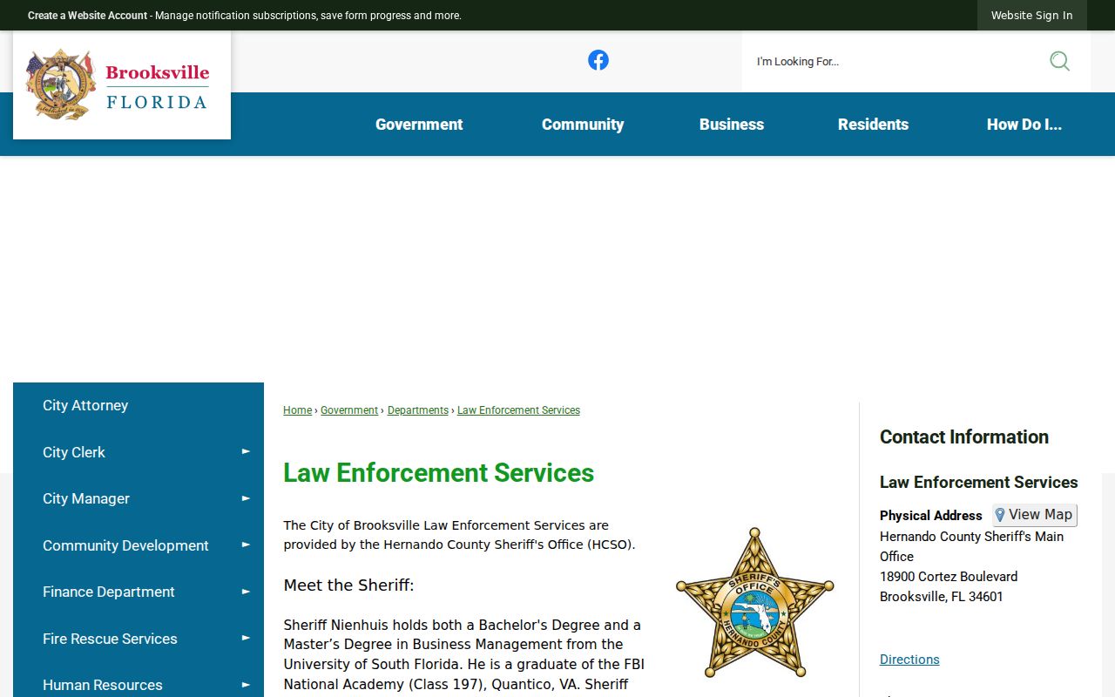1115x697 pixels.
Task: Click the Government breadcrumb link
Action: [349, 410]
